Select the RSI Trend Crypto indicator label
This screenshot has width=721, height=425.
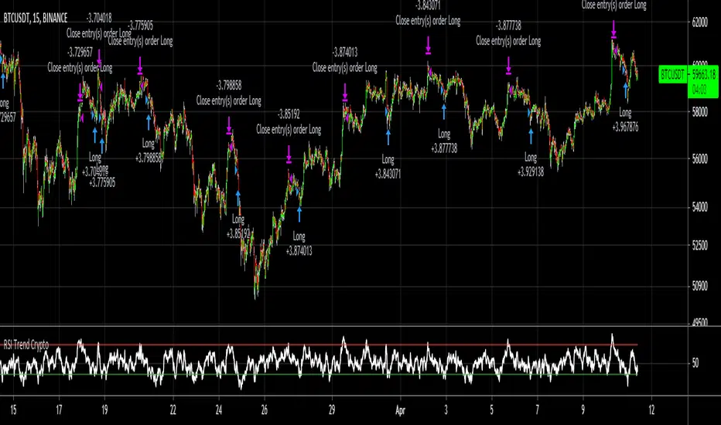tap(26, 345)
